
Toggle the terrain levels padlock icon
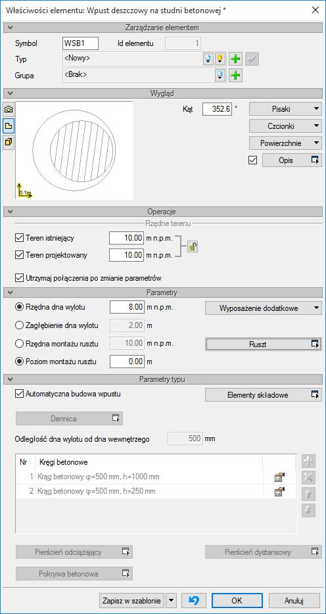[192, 247]
